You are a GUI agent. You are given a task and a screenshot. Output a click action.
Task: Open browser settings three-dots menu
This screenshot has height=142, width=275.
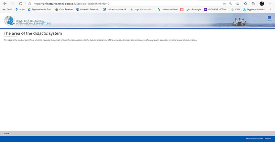(270, 4)
